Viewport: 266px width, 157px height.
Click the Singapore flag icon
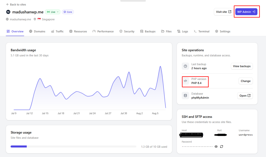[39, 19]
